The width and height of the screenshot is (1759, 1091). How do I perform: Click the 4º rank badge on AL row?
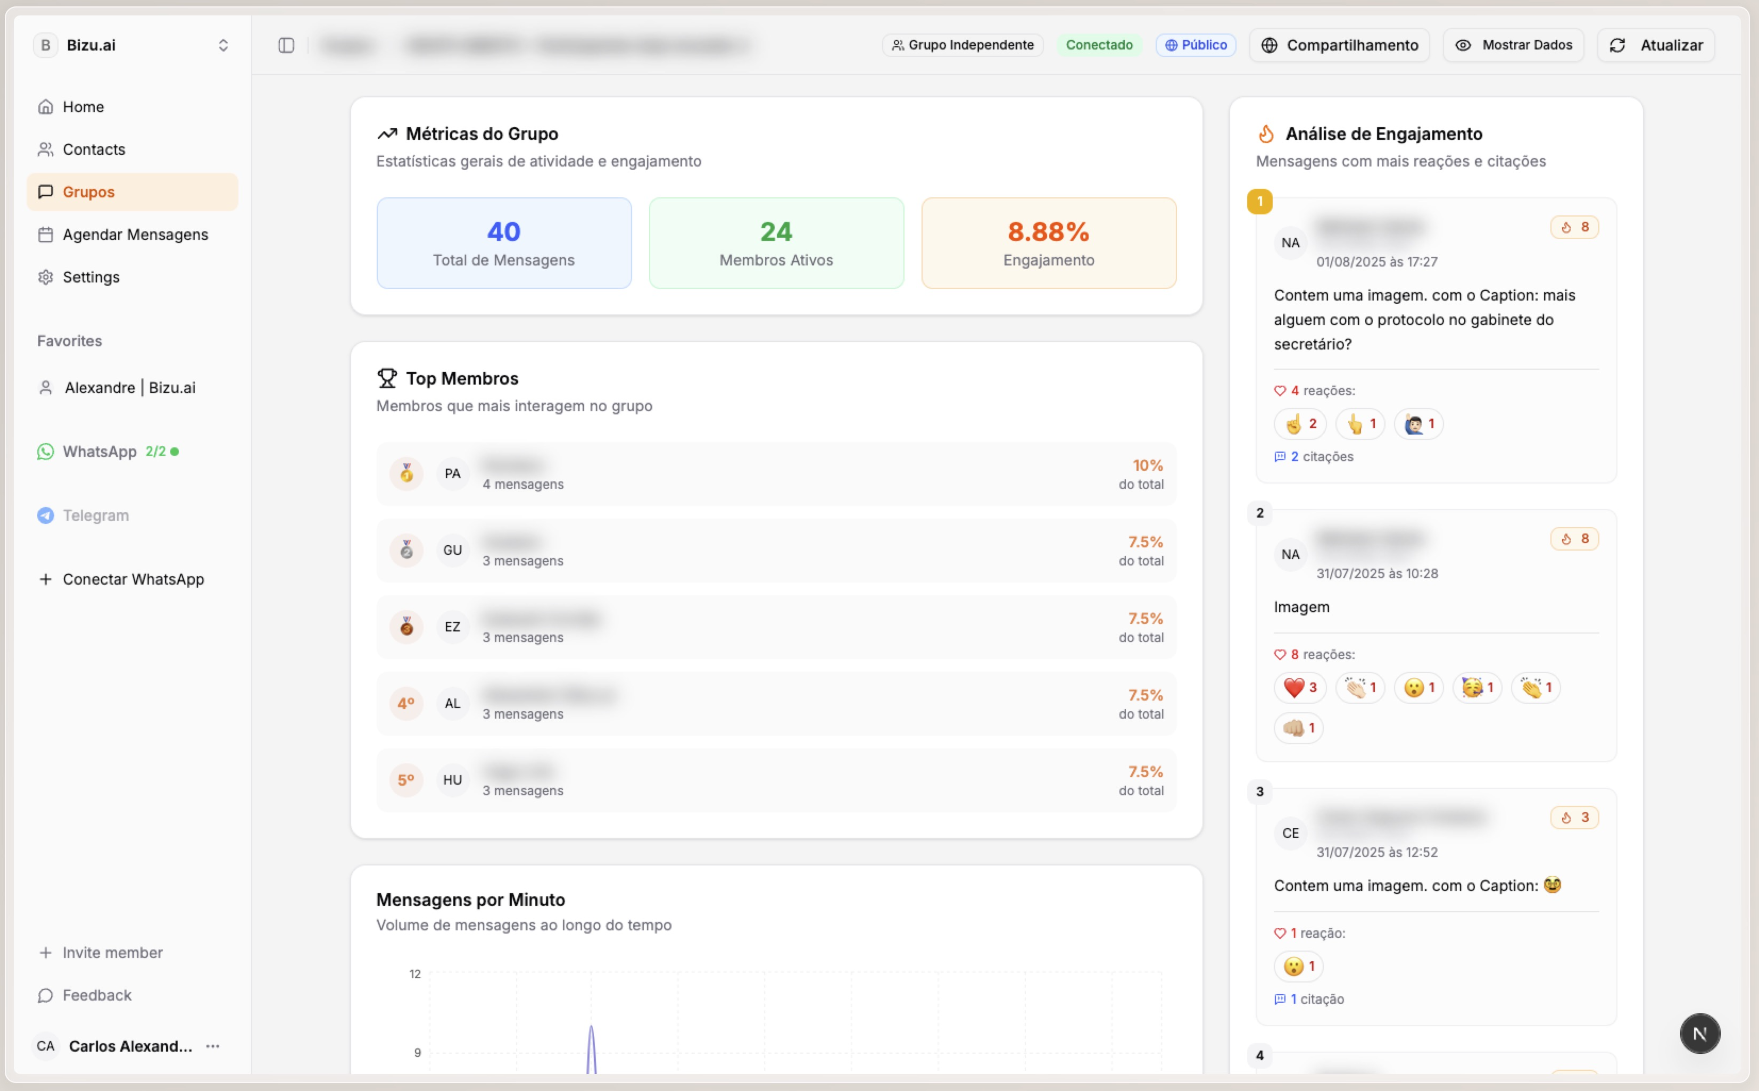point(406,703)
